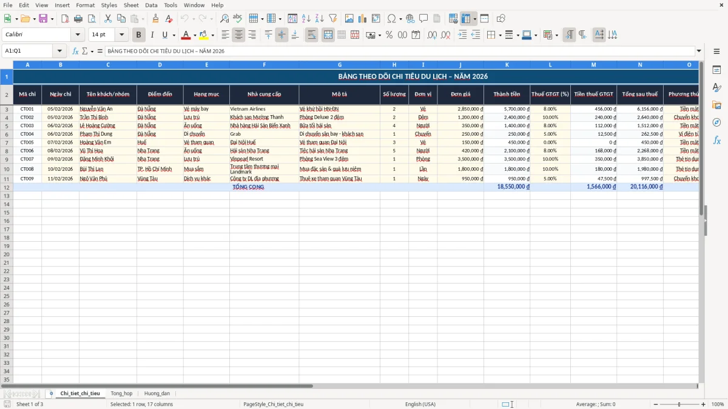Click the Insert Image icon

[349, 19]
